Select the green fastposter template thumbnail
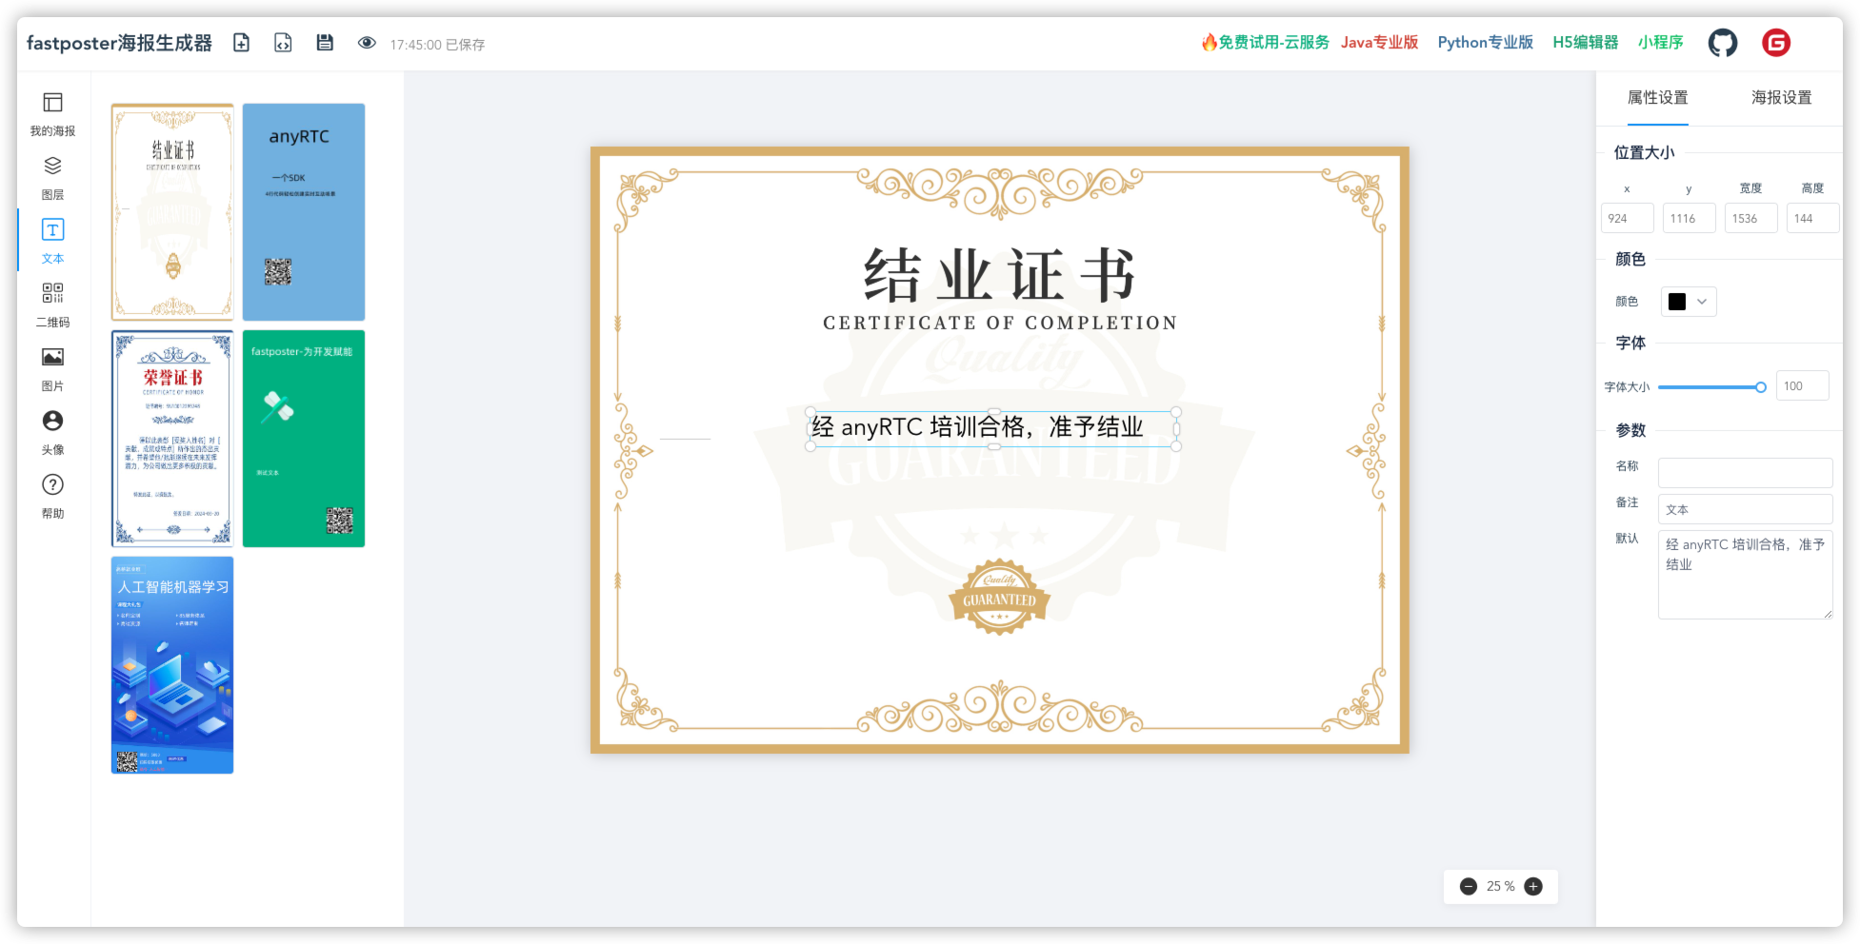The image size is (1860, 944). tap(304, 439)
